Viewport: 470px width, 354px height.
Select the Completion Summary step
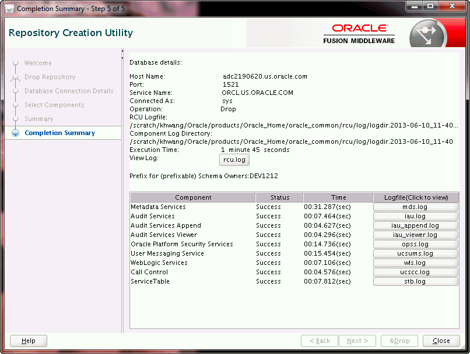[x=60, y=133]
